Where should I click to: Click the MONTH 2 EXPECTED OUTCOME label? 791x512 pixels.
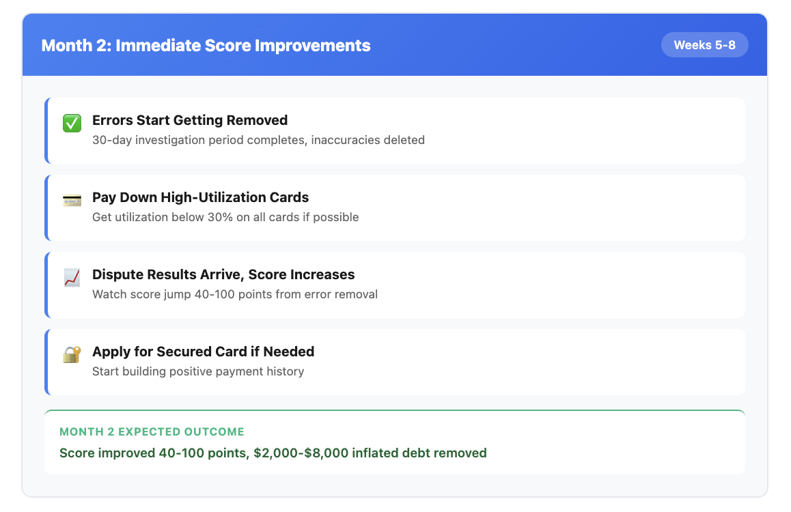coord(152,432)
